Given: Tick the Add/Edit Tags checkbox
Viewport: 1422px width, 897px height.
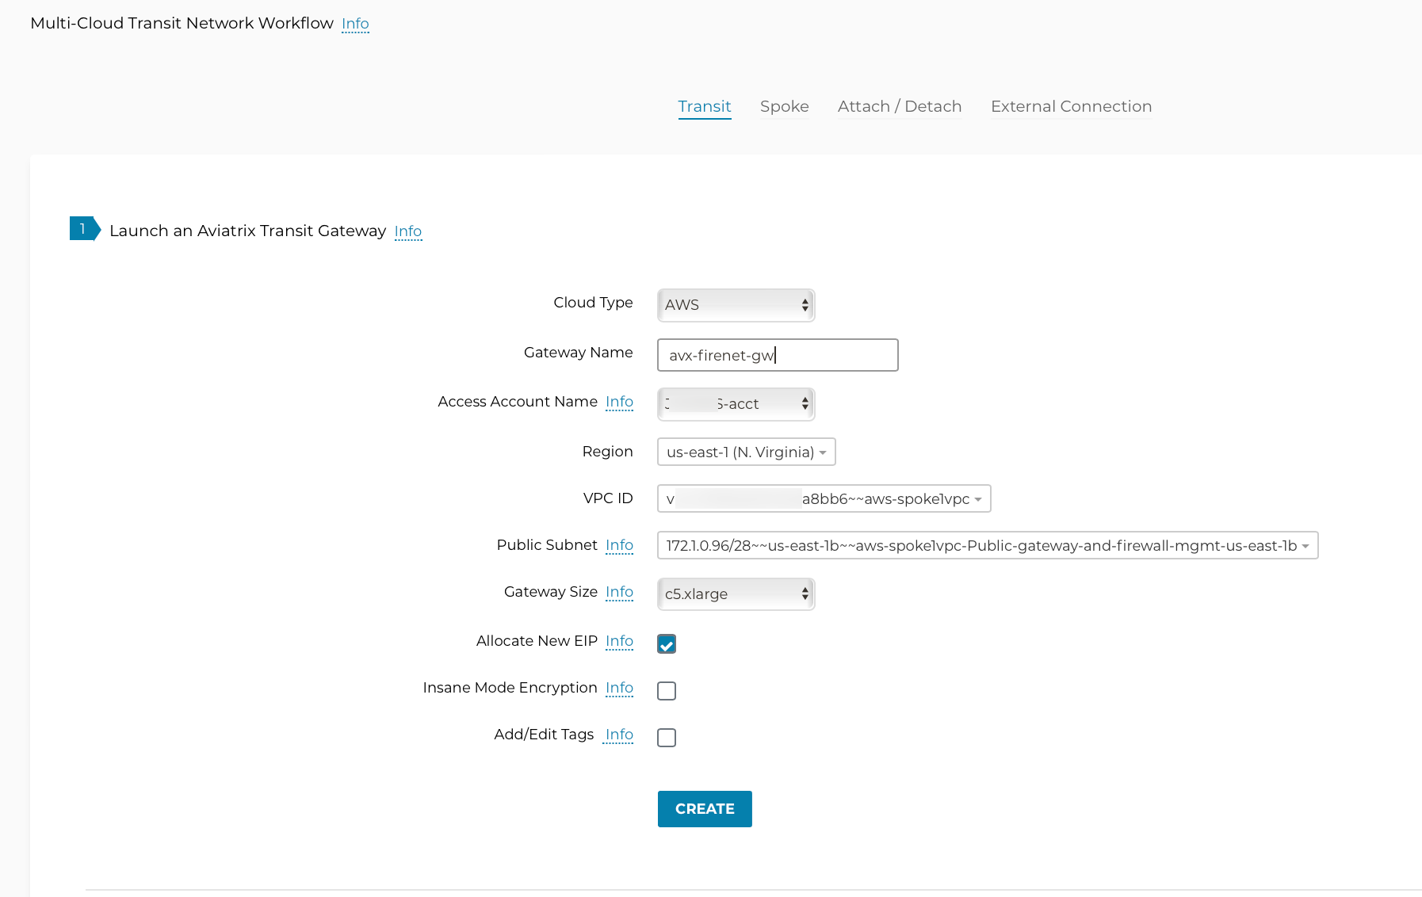Looking at the screenshot, I should point(667,738).
